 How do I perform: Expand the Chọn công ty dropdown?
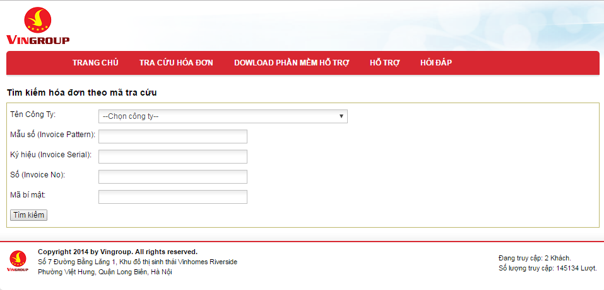tap(223, 116)
